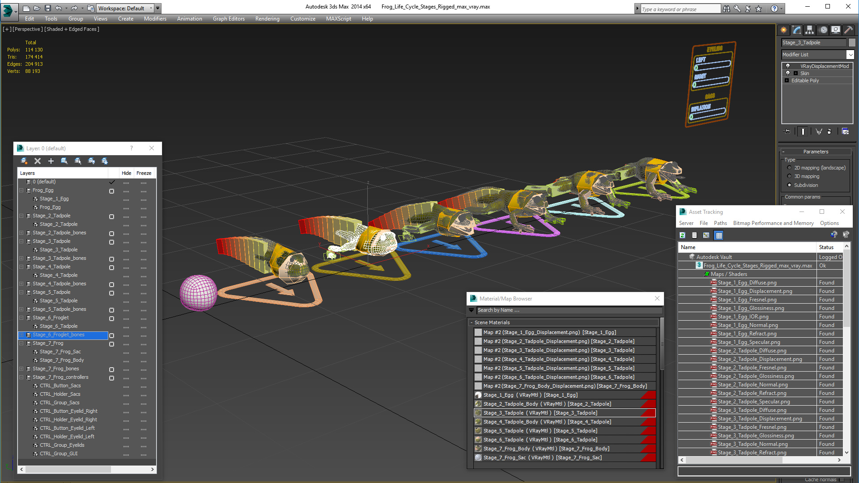Check the Stage_6_Froglet_bones layer checkbox
This screenshot has height=483, width=859.
[x=112, y=335]
